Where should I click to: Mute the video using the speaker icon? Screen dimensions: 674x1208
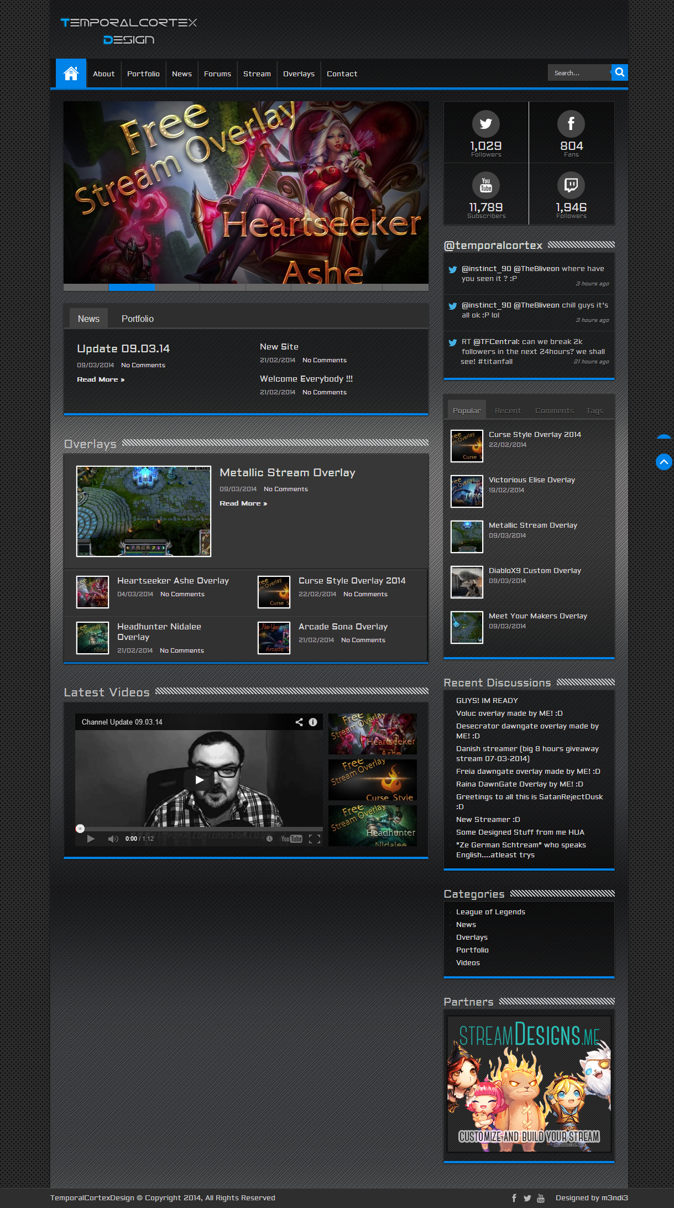click(x=113, y=839)
